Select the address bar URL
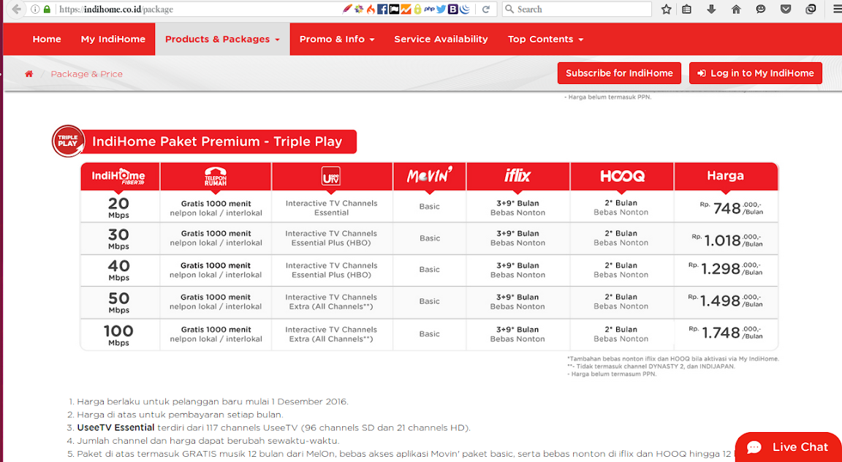Screen dimensions: 842x462 [x=116, y=9]
